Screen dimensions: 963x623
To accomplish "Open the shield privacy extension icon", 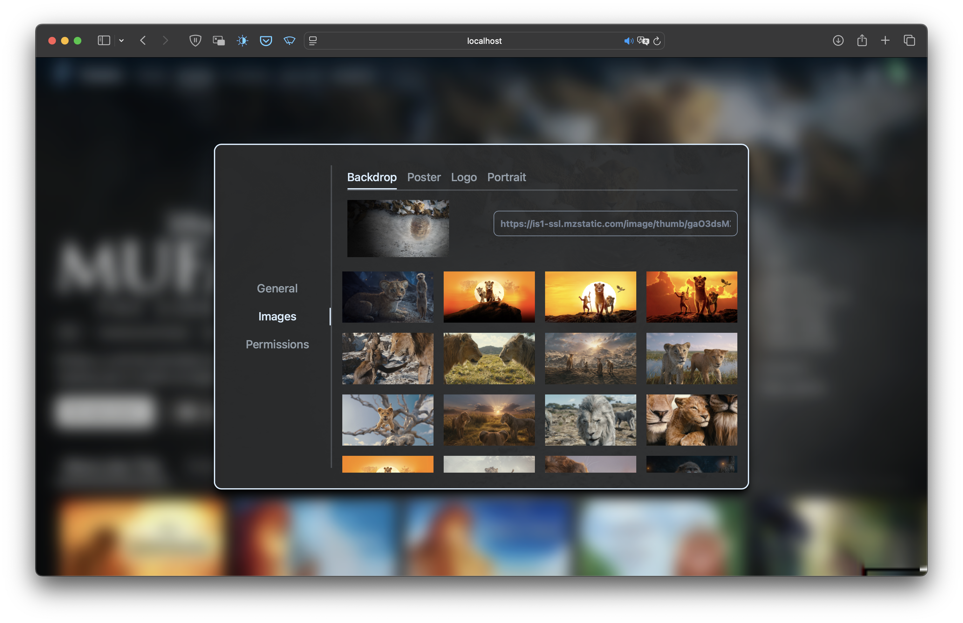I will coord(195,40).
